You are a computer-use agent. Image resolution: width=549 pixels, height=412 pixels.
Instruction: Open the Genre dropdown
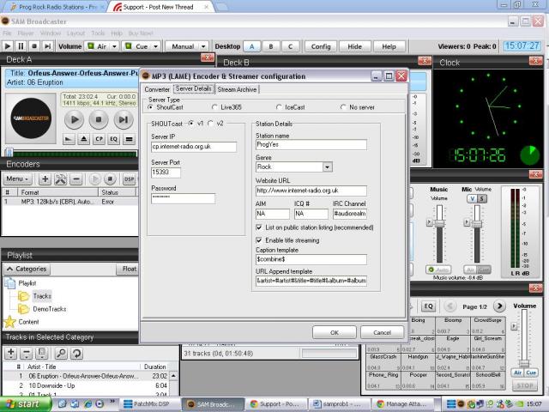coord(328,167)
